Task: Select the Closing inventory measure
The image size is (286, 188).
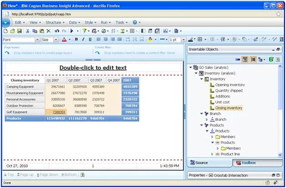Action: [x=229, y=108]
